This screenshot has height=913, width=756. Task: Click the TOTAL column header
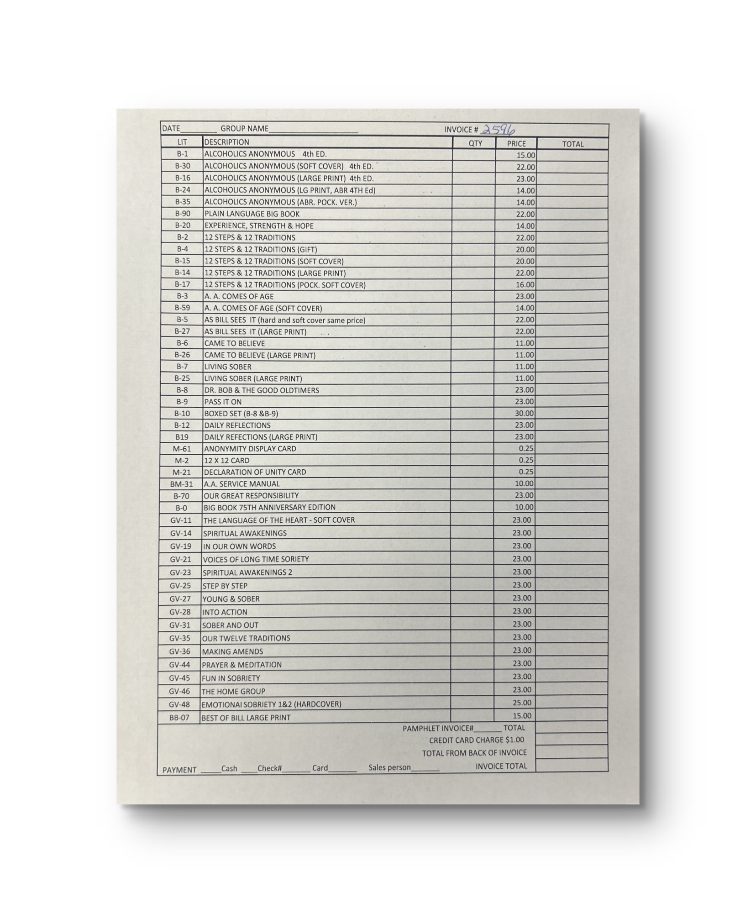pos(572,144)
